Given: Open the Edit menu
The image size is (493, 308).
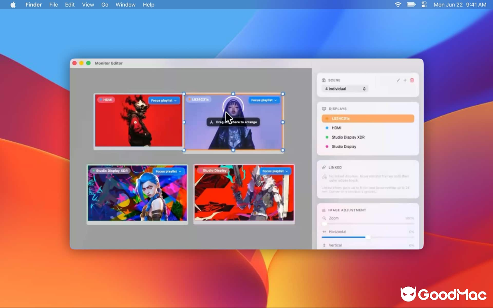Looking at the screenshot, I should tap(70, 5).
